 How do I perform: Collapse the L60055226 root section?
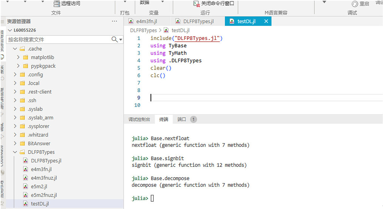click(10, 30)
